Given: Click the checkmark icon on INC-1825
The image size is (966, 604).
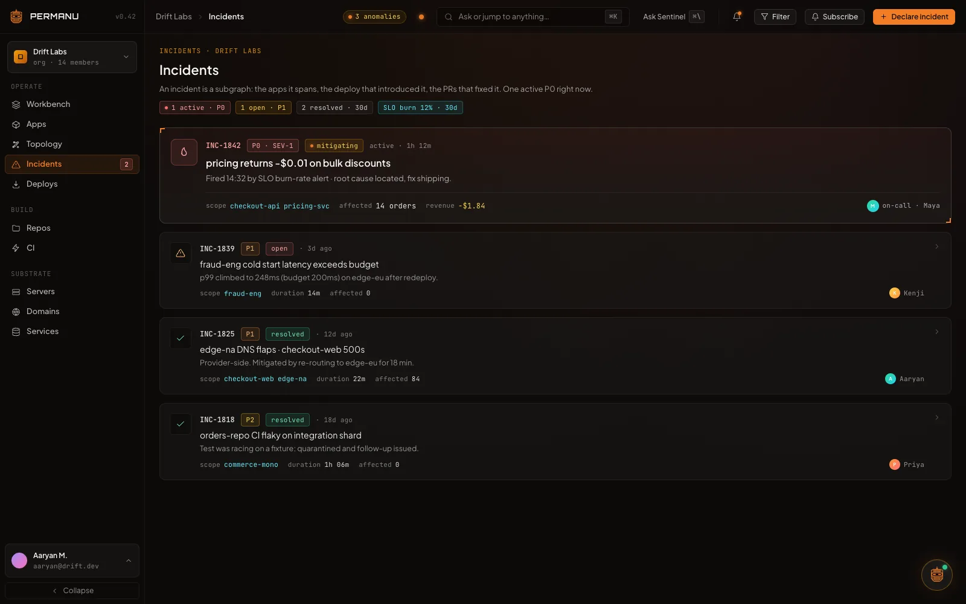Looking at the screenshot, I should tap(181, 338).
